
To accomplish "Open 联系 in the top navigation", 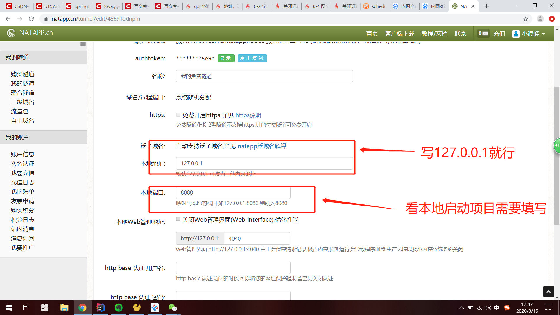I will tap(461, 34).
